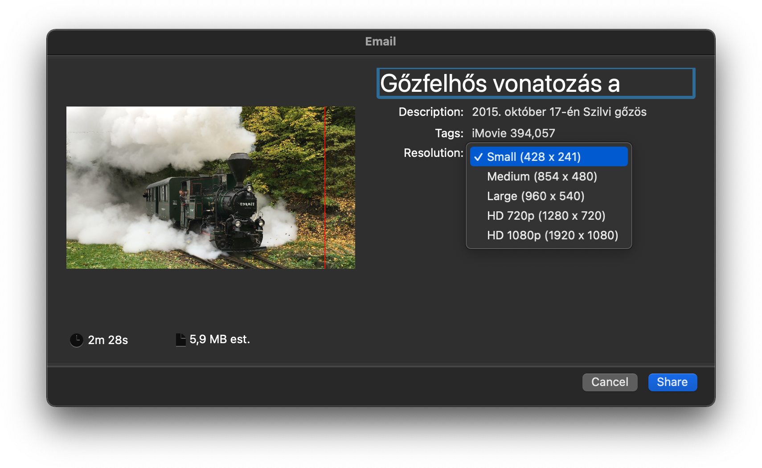Click the file size document icon
Screen dimensions: 762x468
click(180, 340)
